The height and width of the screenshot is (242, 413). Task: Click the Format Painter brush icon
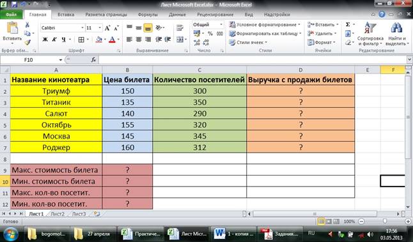pos(27,42)
